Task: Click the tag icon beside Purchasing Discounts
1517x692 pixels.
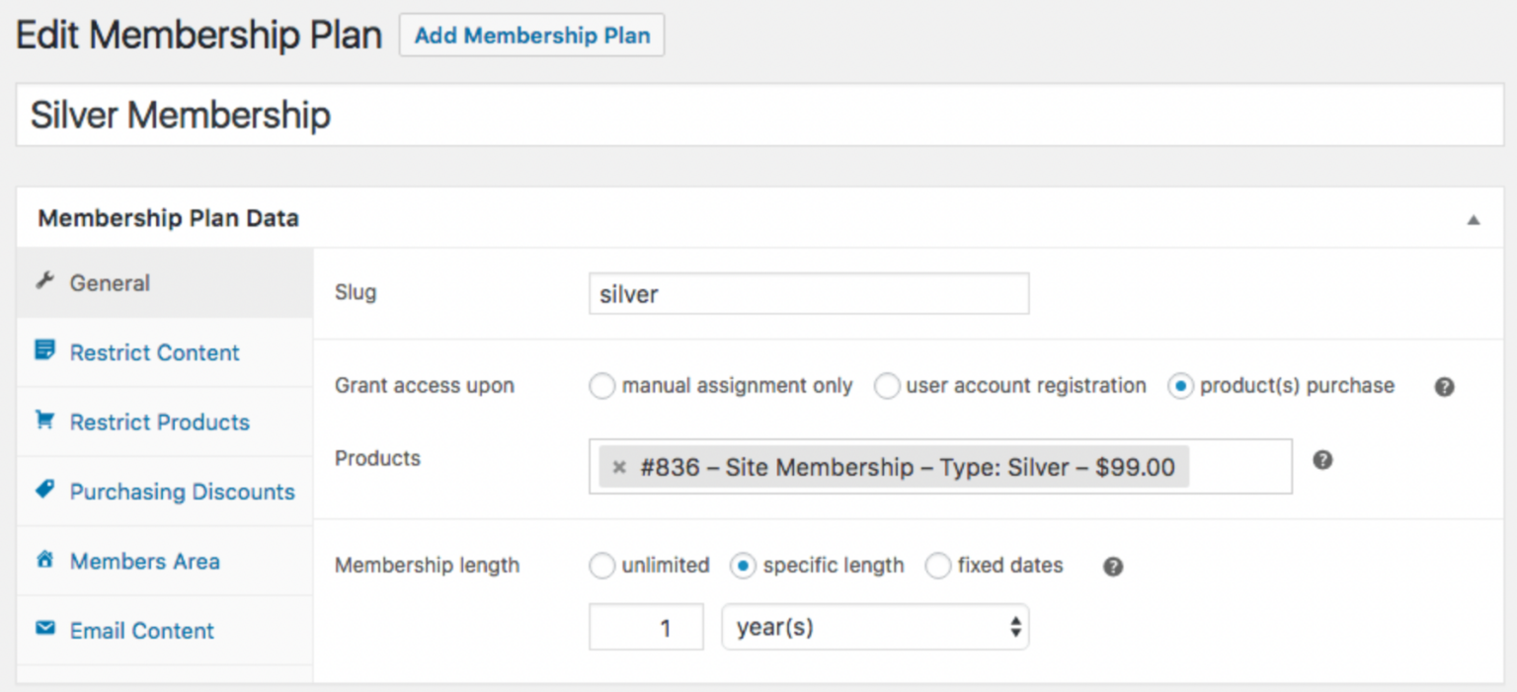Action: click(x=44, y=491)
